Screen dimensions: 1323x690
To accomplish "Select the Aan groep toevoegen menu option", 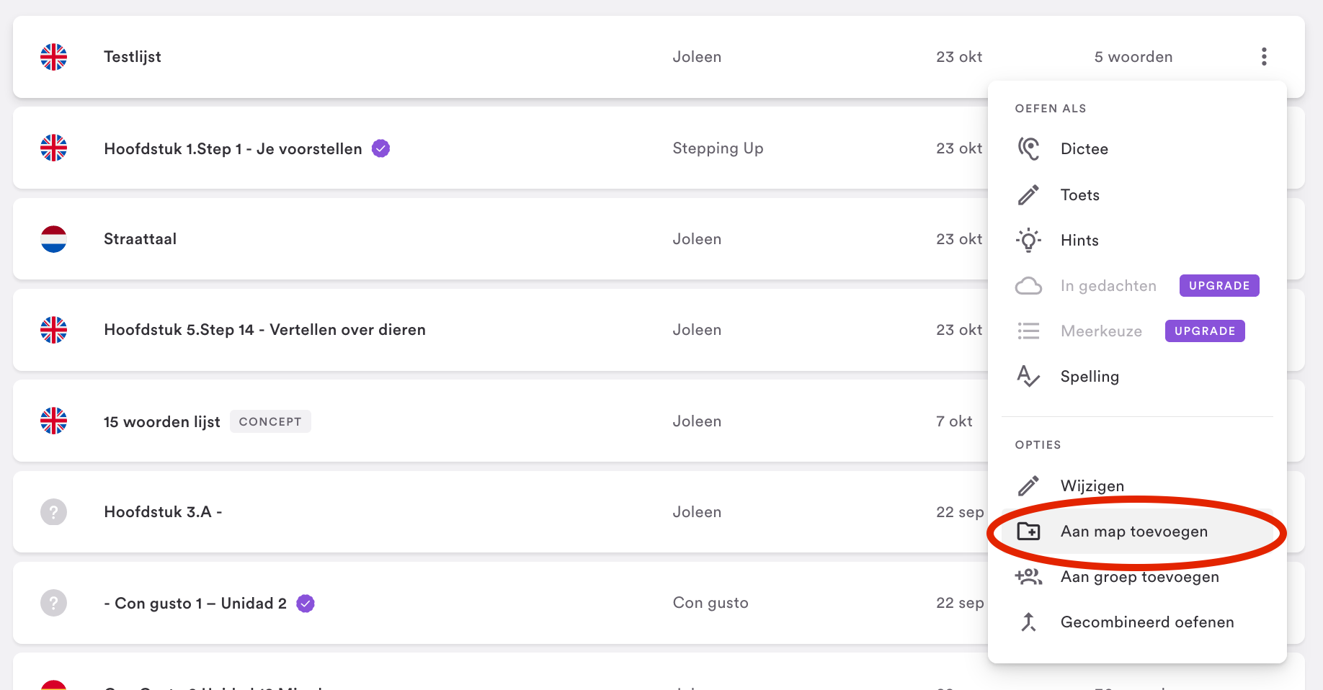I will coord(1139,577).
